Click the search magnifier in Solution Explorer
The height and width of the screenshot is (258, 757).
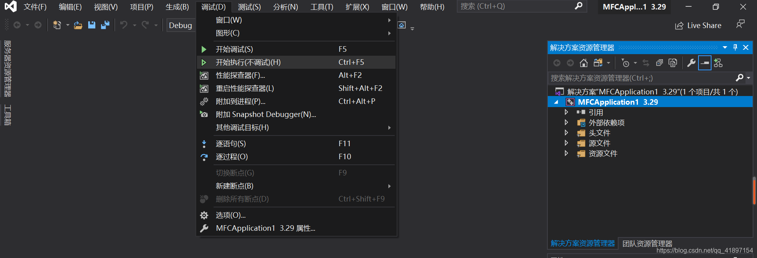pos(740,78)
